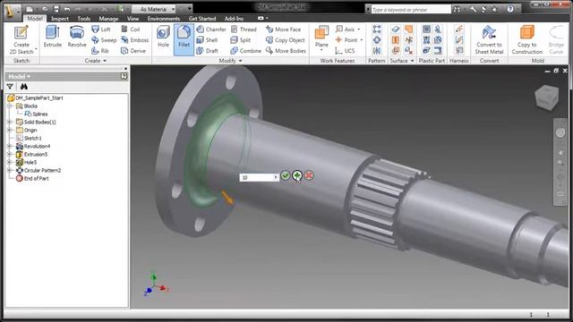The width and height of the screenshot is (573, 322).
Task: Expand the Extrusion5 feature node
Action: pos(10,154)
